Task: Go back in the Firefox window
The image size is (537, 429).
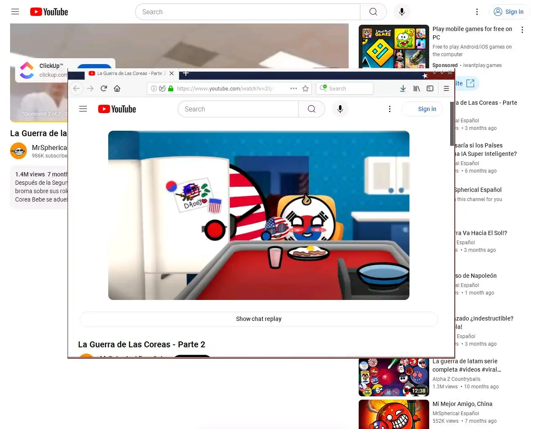Action: (76, 88)
